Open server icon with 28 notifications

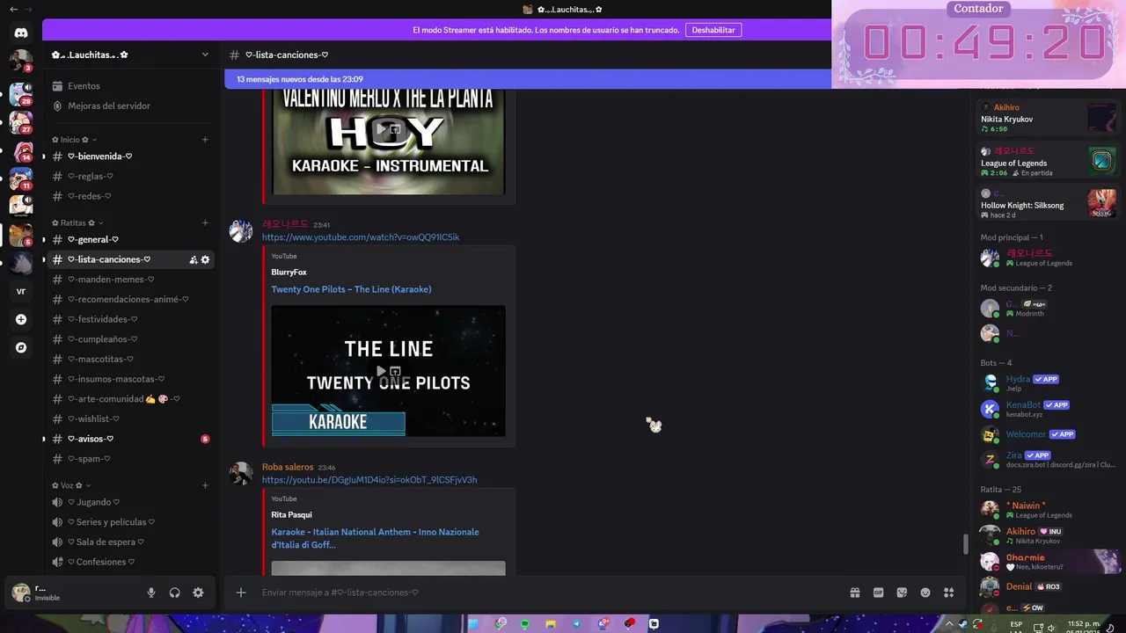21,94
